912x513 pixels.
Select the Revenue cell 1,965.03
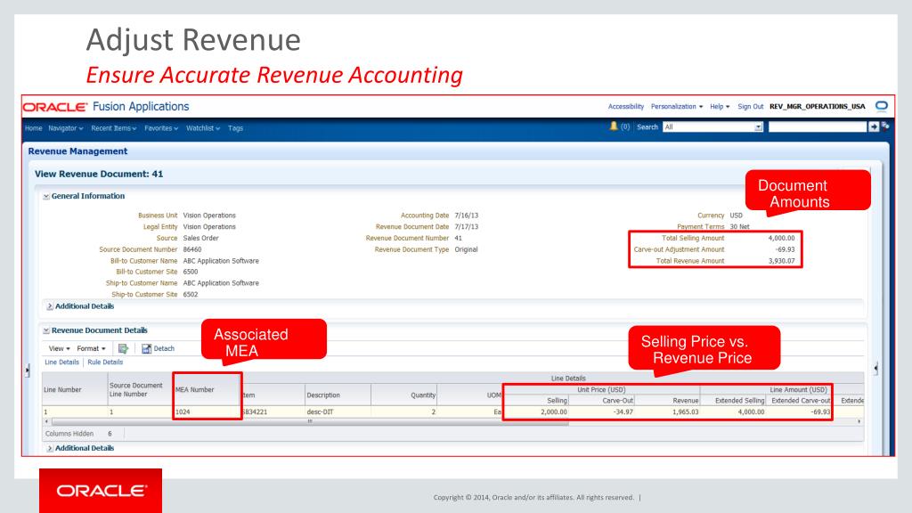click(x=668, y=411)
